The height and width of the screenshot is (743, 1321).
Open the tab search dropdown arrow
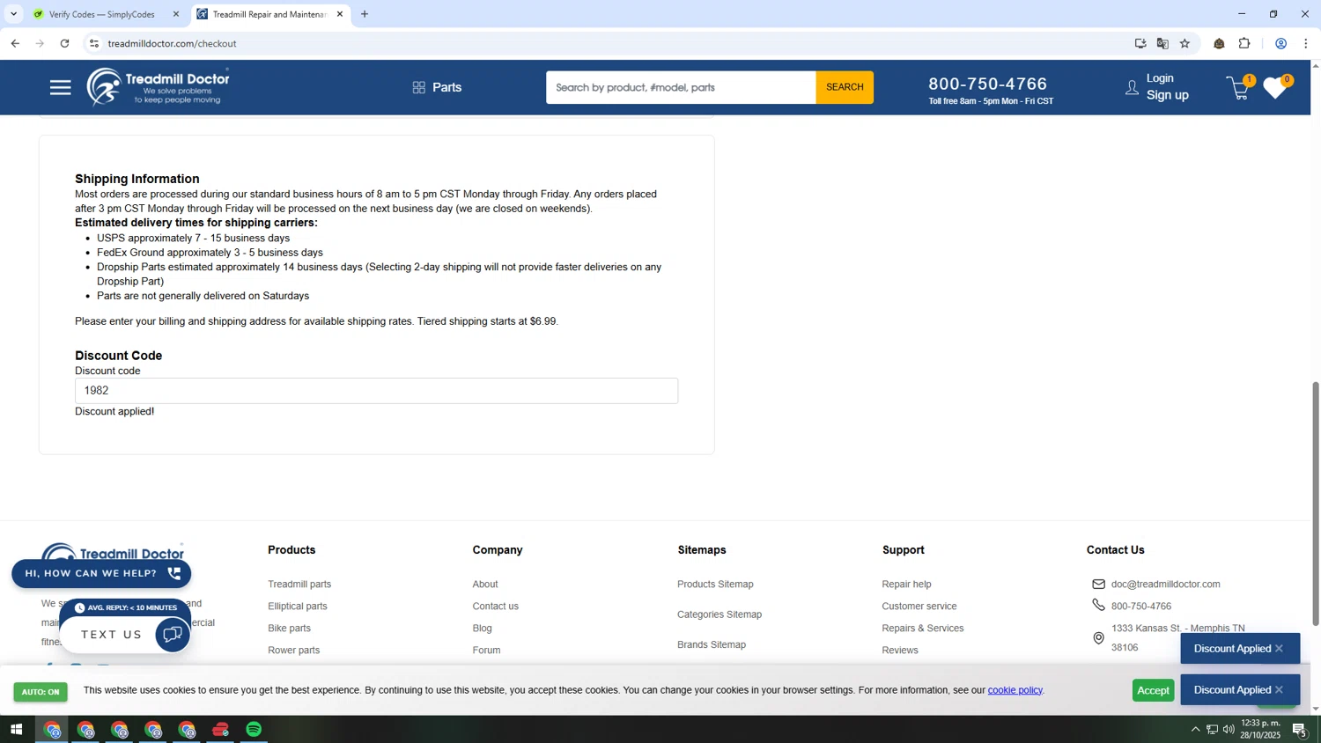click(x=13, y=14)
